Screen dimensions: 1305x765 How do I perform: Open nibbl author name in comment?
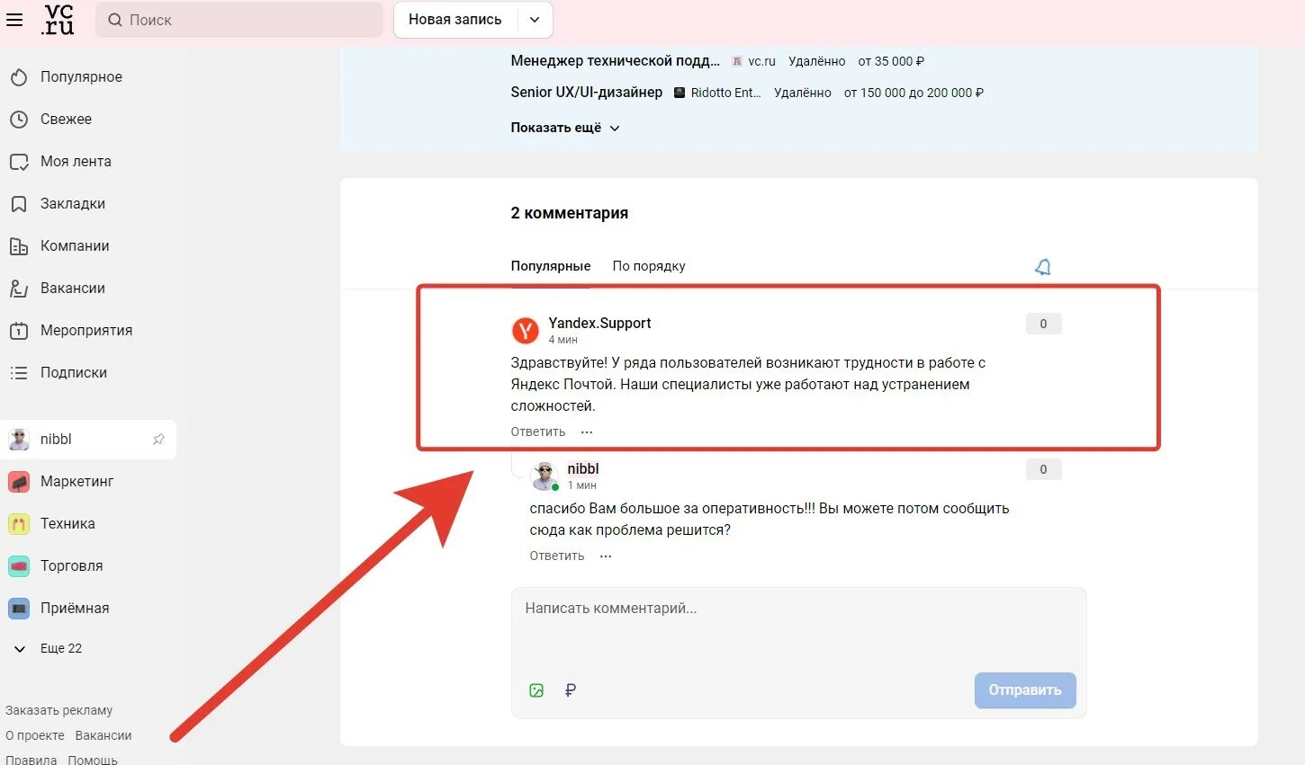point(583,469)
